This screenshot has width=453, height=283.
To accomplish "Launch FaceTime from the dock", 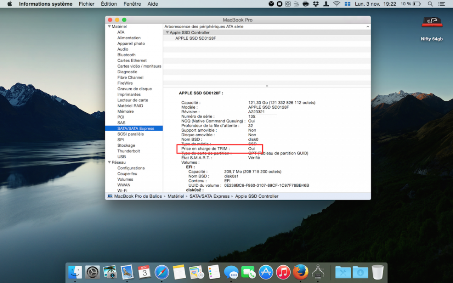I will point(248,272).
